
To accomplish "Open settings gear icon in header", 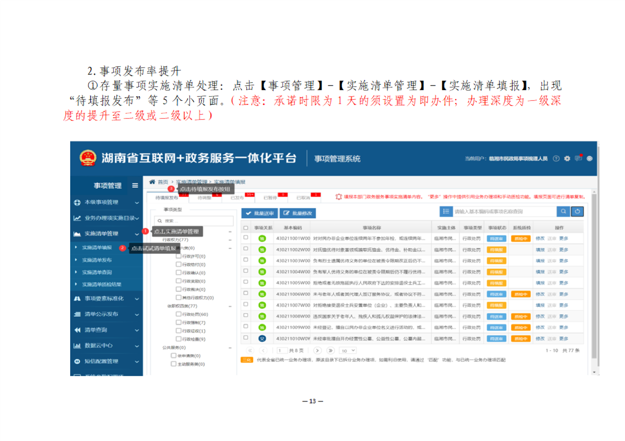I will tap(567, 159).
